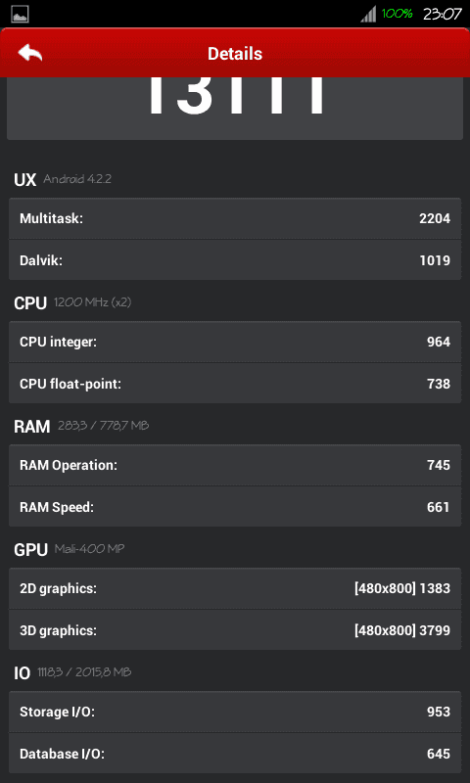Viewport: 470px width, 783px height.
Task: Select the Dalvik score row
Action: pyautogui.click(x=235, y=260)
